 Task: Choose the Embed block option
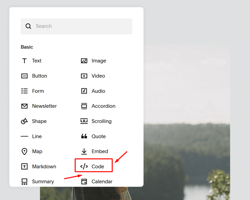[100, 151]
